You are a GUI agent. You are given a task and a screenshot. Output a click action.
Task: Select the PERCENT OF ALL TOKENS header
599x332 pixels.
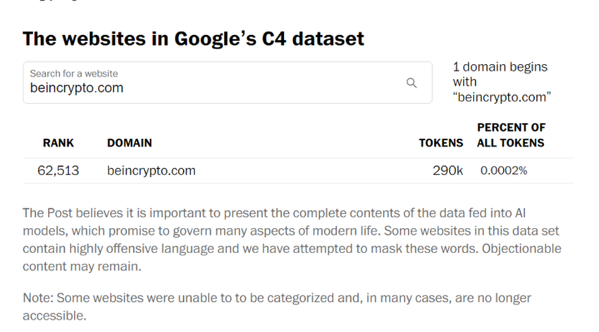pyautogui.click(x=511, y=135)
